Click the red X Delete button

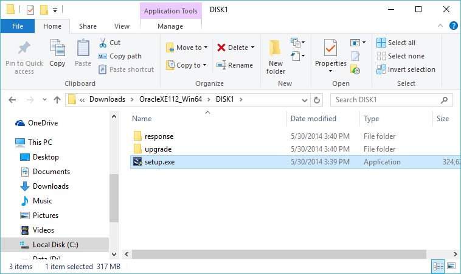(x=221, y=47)
